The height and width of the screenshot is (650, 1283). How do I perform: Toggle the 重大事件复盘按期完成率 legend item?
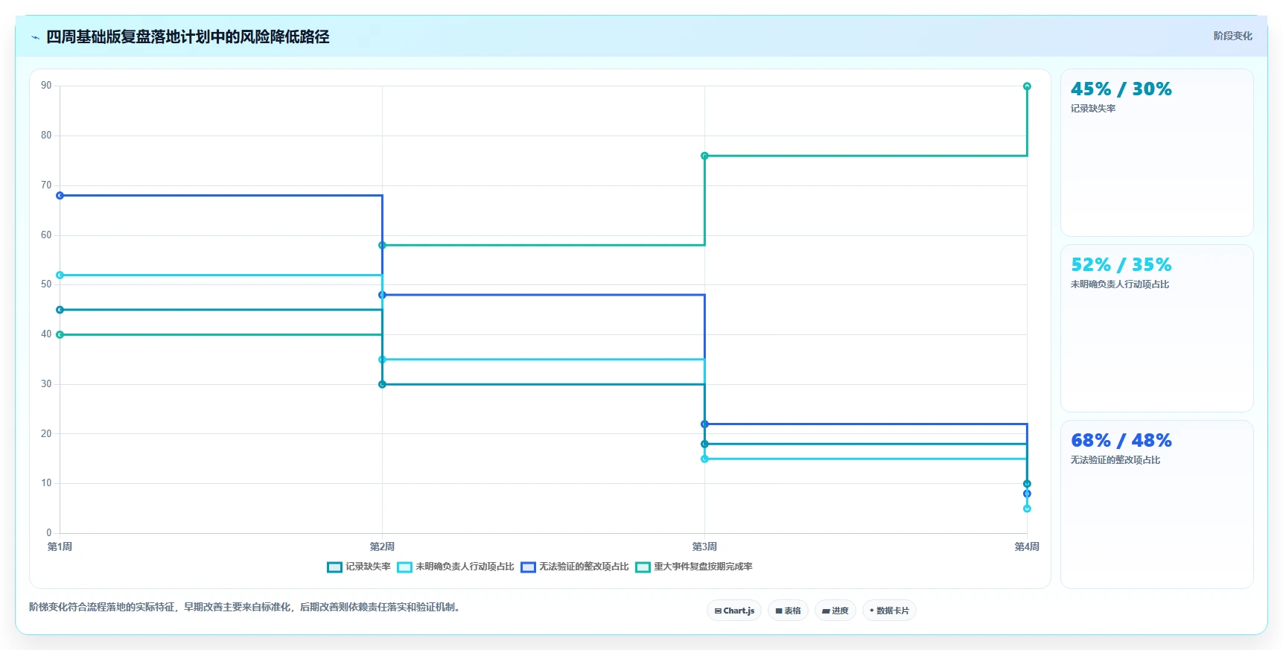(x=694, y=567)
